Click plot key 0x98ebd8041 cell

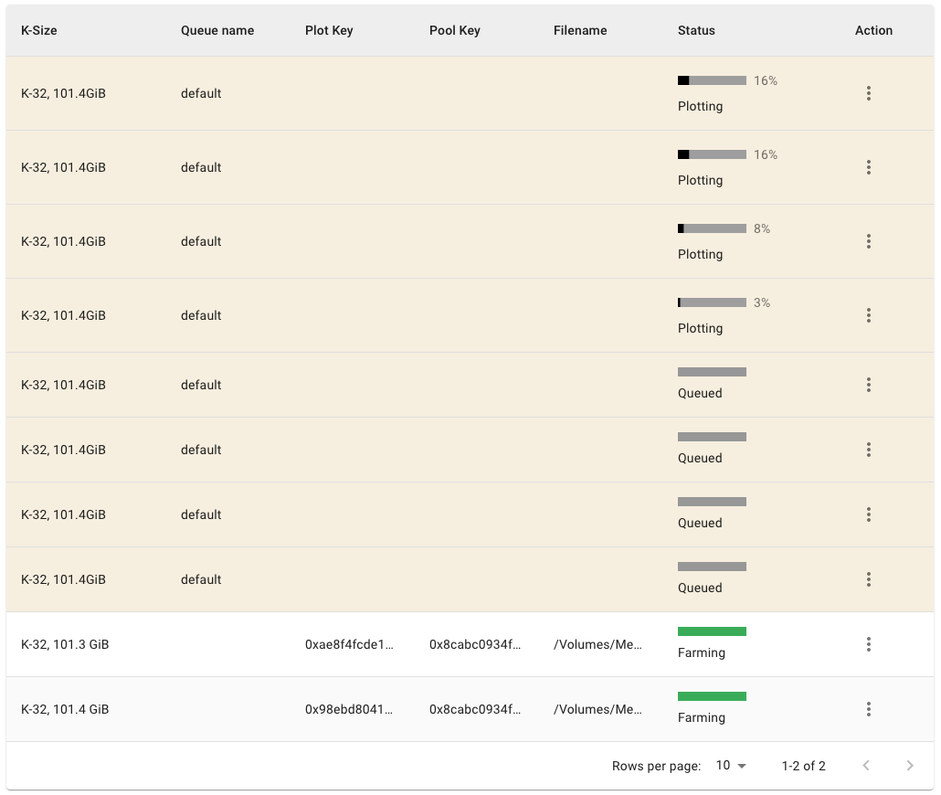(x=349, y=709)
